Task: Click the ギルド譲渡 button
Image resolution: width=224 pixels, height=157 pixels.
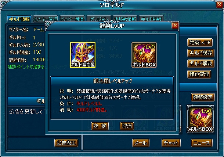Action: [201, 53]
